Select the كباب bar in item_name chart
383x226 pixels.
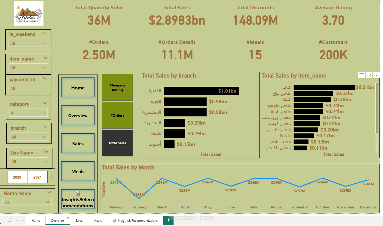pyautogui.click(x=324, y=87)
